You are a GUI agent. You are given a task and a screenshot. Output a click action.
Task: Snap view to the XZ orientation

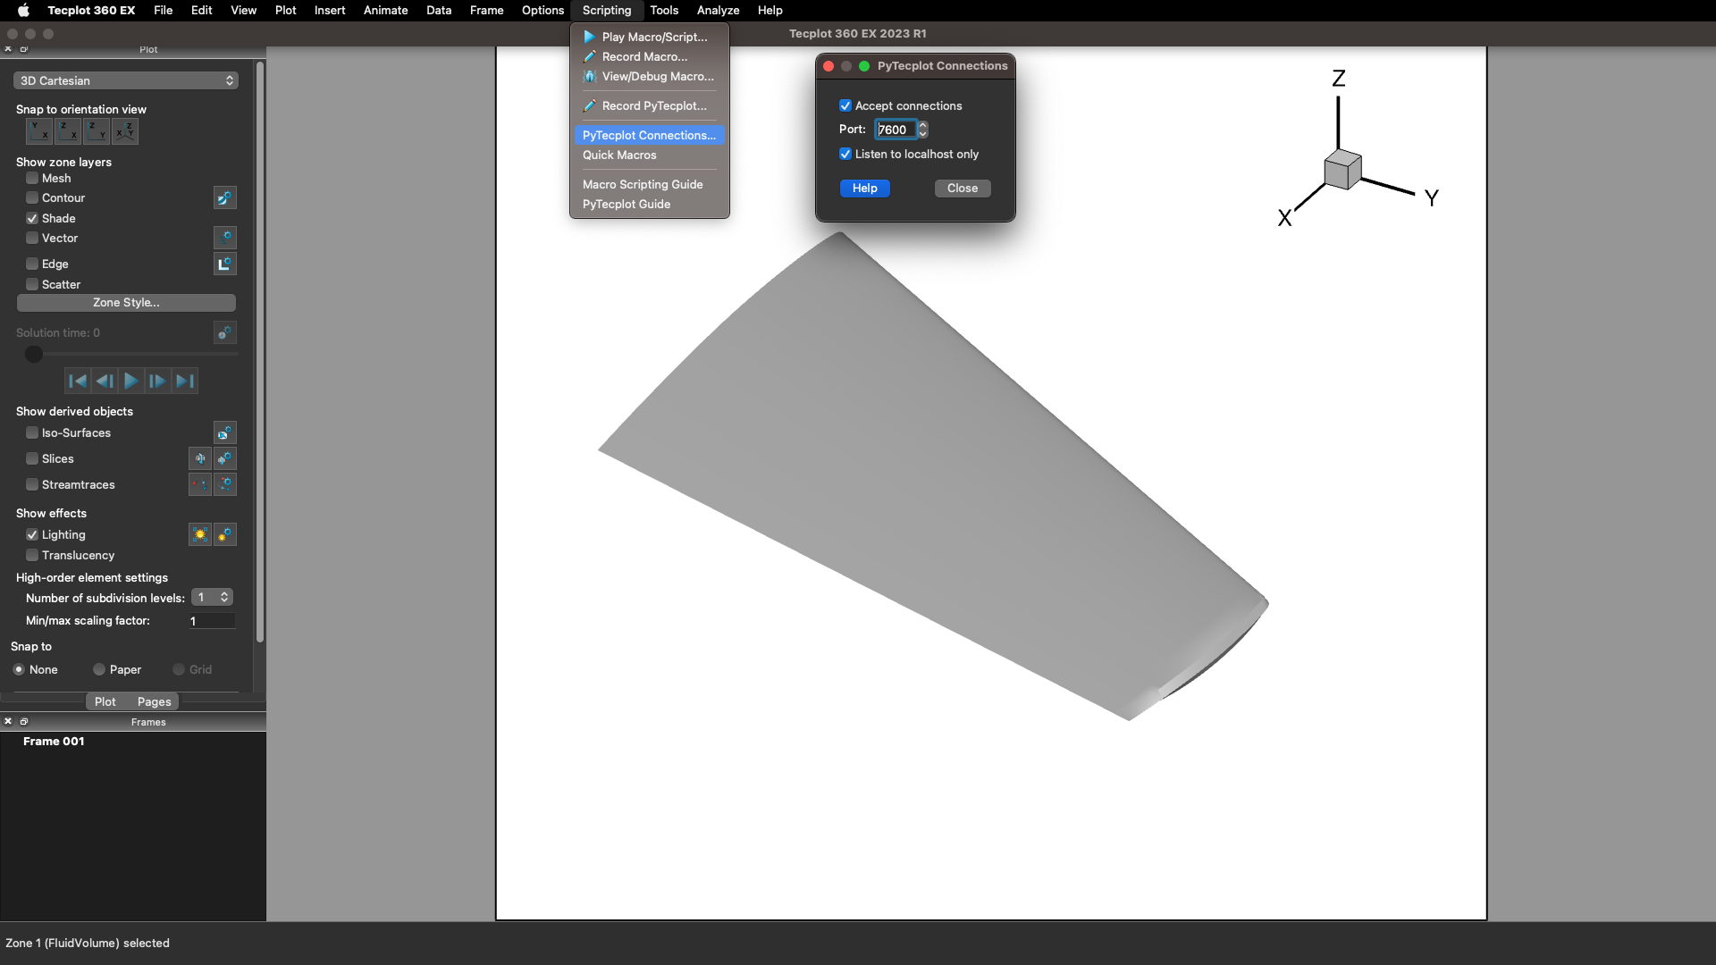click(x=68, y=131)
